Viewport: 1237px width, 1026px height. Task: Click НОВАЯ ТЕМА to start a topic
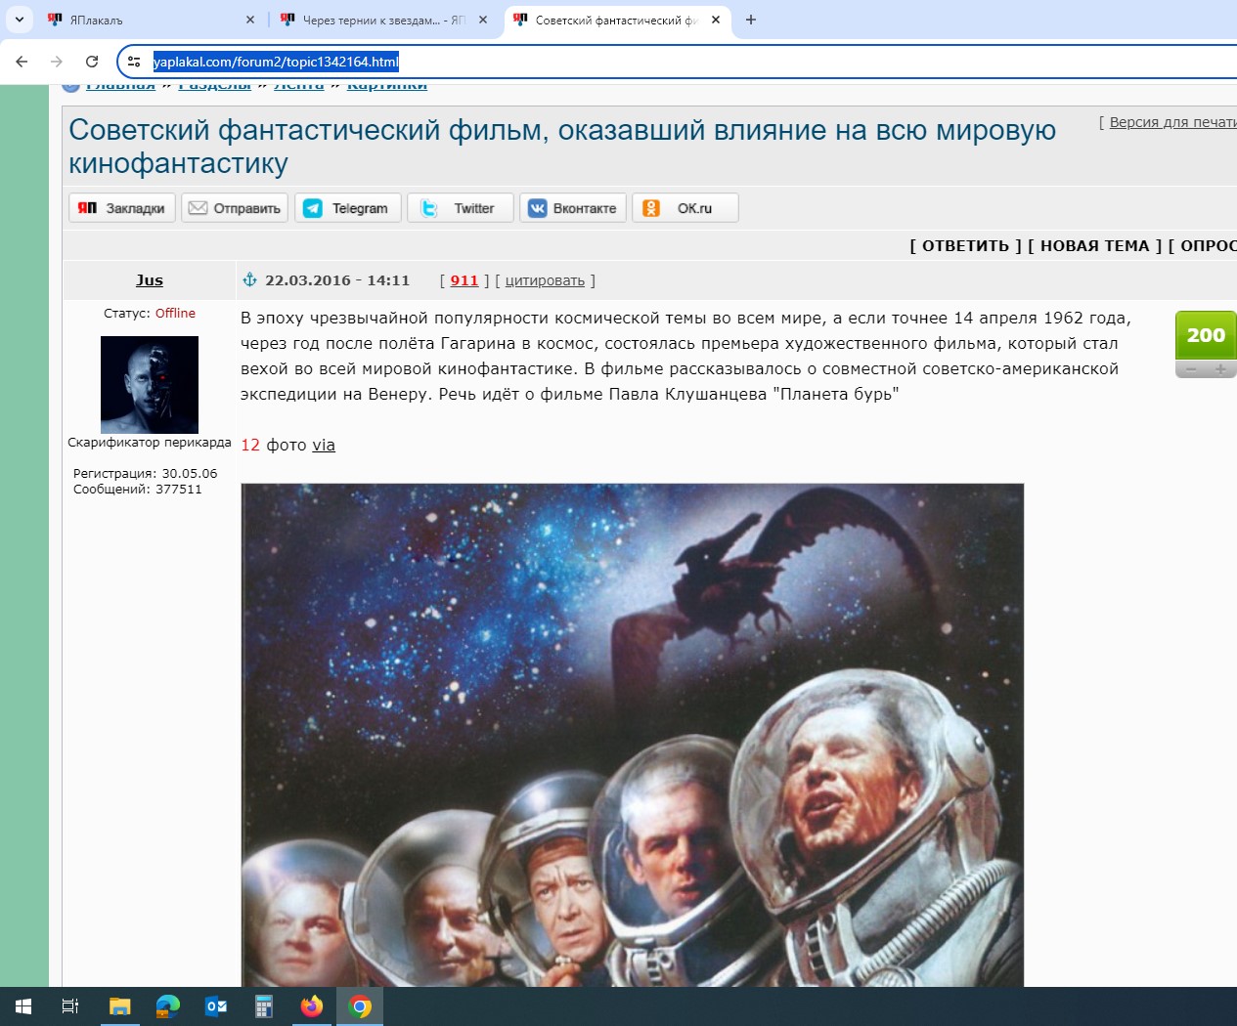click(1094, 245)
